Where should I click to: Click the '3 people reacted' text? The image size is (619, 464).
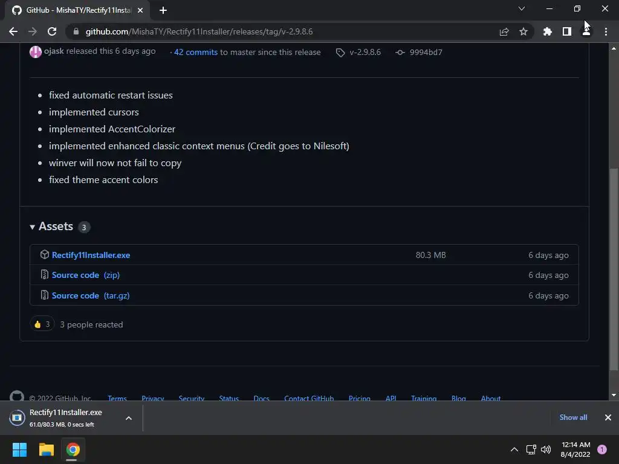click(91, 324)
